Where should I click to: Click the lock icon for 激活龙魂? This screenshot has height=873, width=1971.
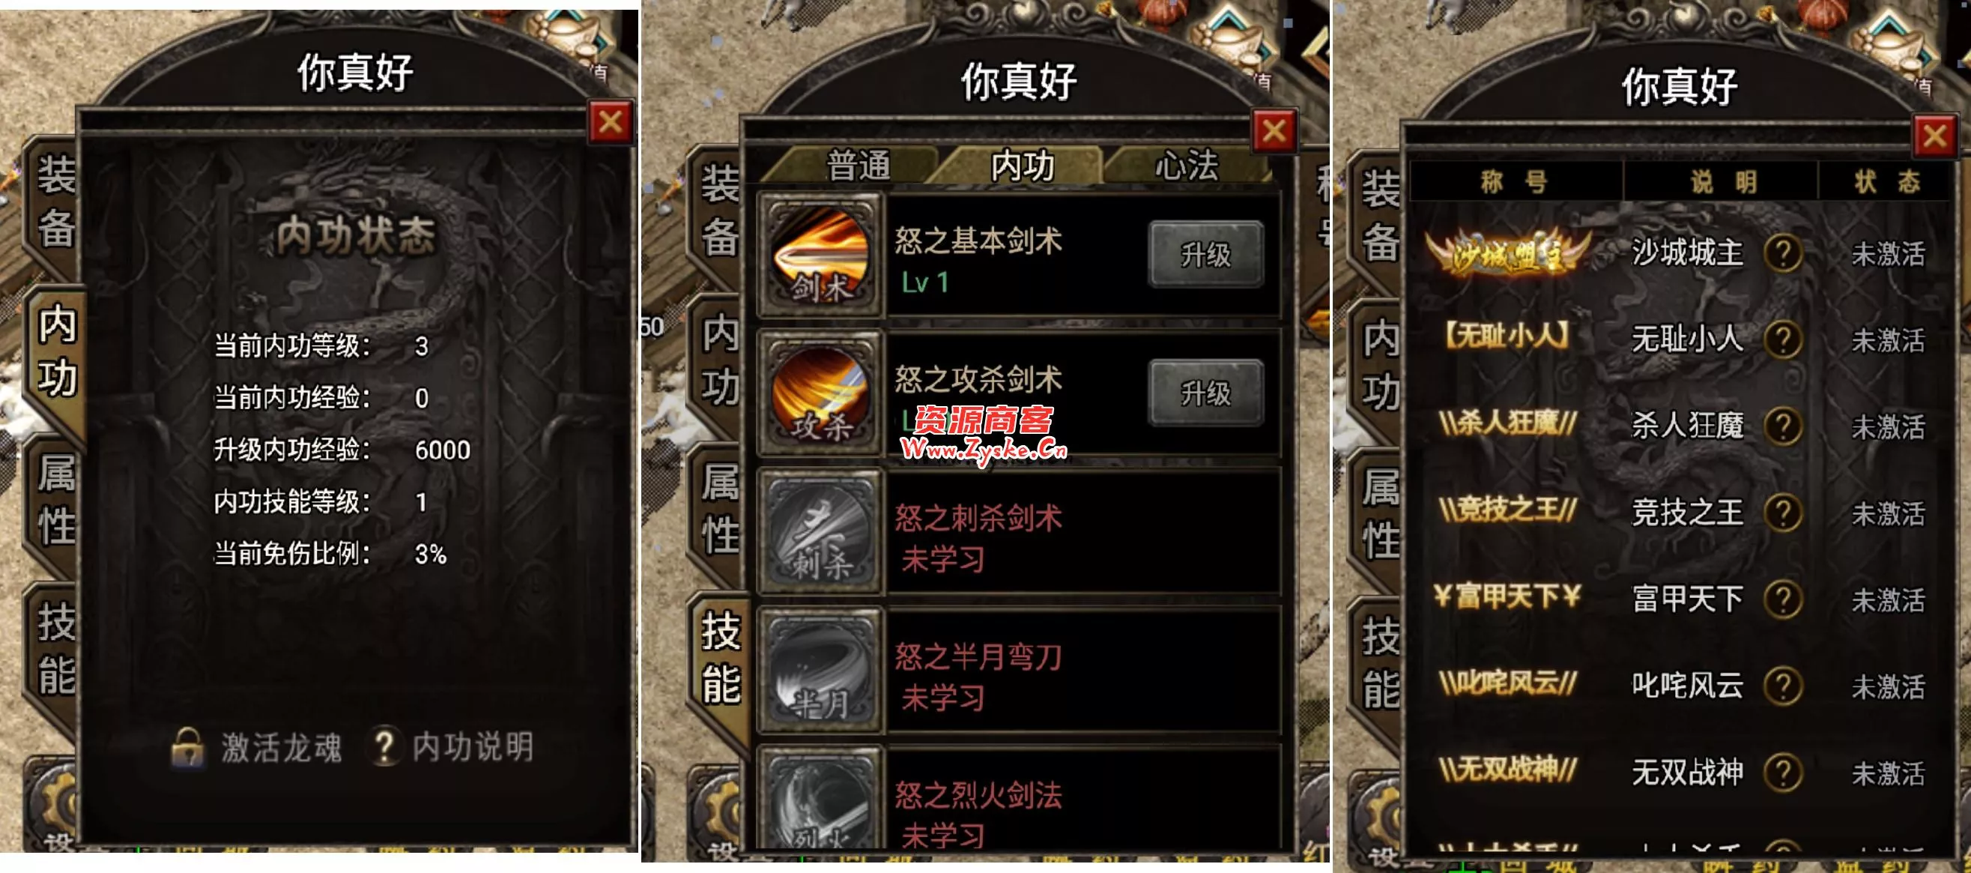[x=187, y=747]
